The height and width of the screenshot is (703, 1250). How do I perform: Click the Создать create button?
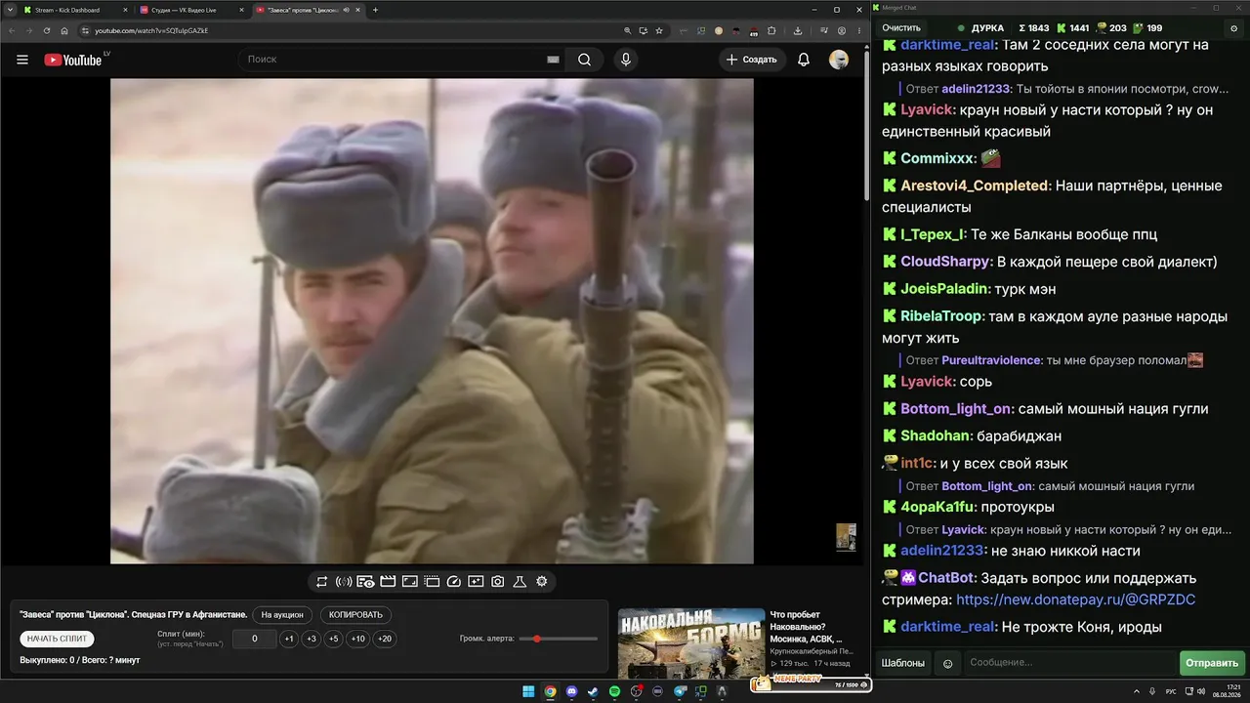pyautogui.click(x=751, y=60)
